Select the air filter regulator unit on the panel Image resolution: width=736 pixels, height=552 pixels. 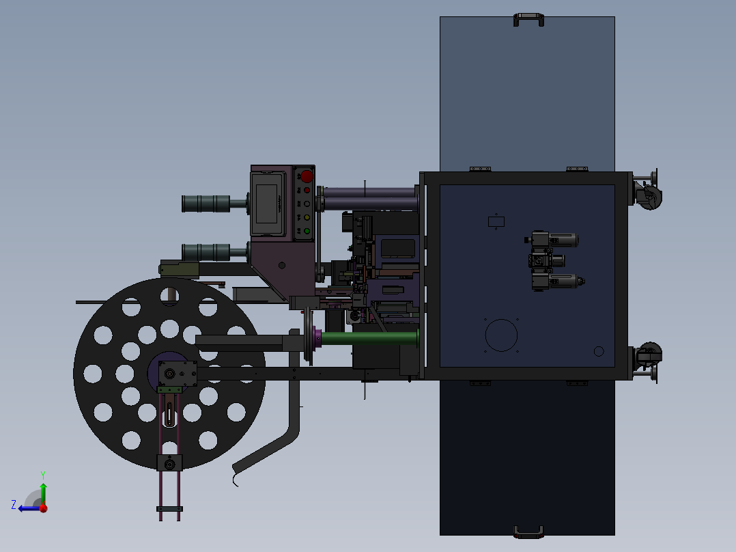click(554, 261)
